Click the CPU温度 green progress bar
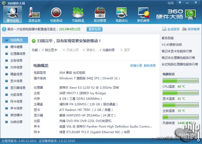Image resolution: width=202 pixels, height=144 pixels. [x=181, y=81]
